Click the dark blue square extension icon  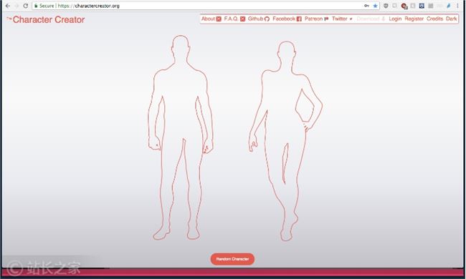[x=422, y=6]
